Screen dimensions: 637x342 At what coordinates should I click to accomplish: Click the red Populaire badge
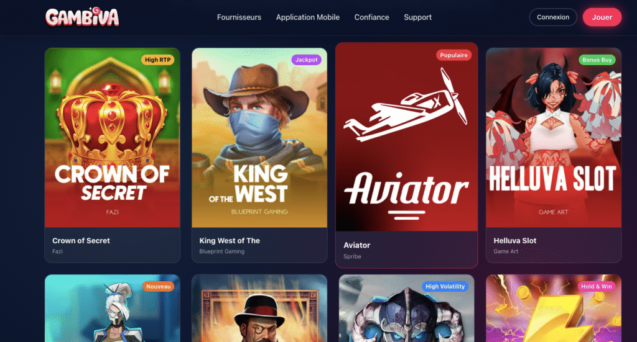[453, 55]
